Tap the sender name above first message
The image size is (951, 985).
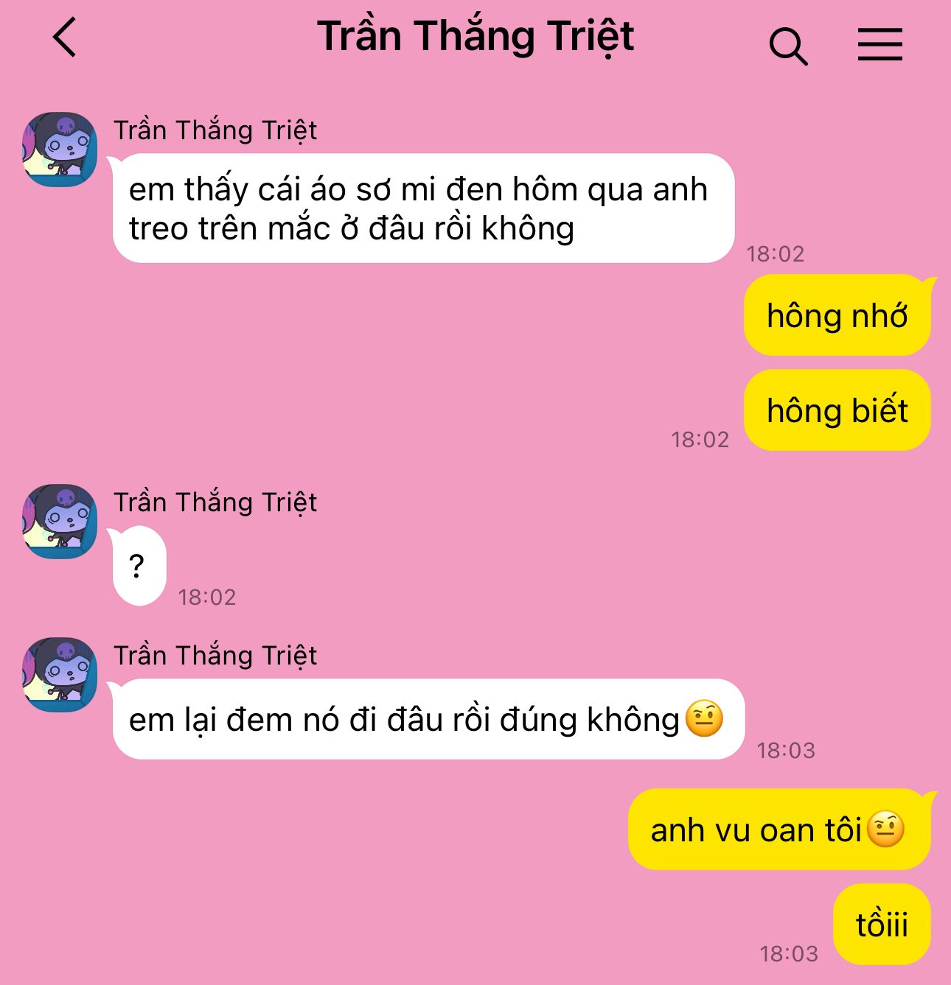click(x=215, y=131)
